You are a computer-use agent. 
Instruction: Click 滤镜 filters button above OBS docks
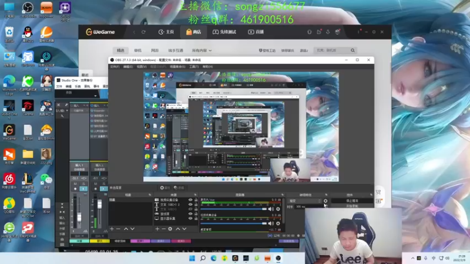coord(179,188)
